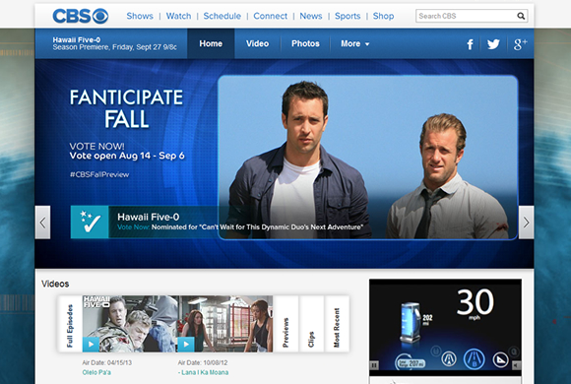Open the Facebook share icon
Screen dimensions: 571x384
point(471,44)
